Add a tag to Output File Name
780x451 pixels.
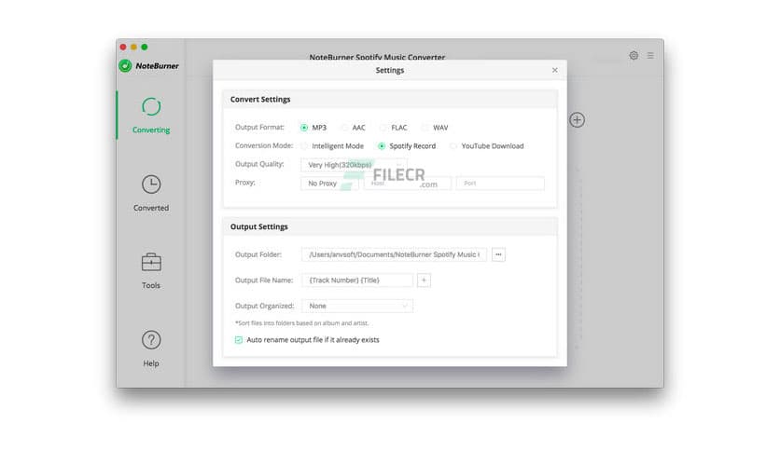424,280
